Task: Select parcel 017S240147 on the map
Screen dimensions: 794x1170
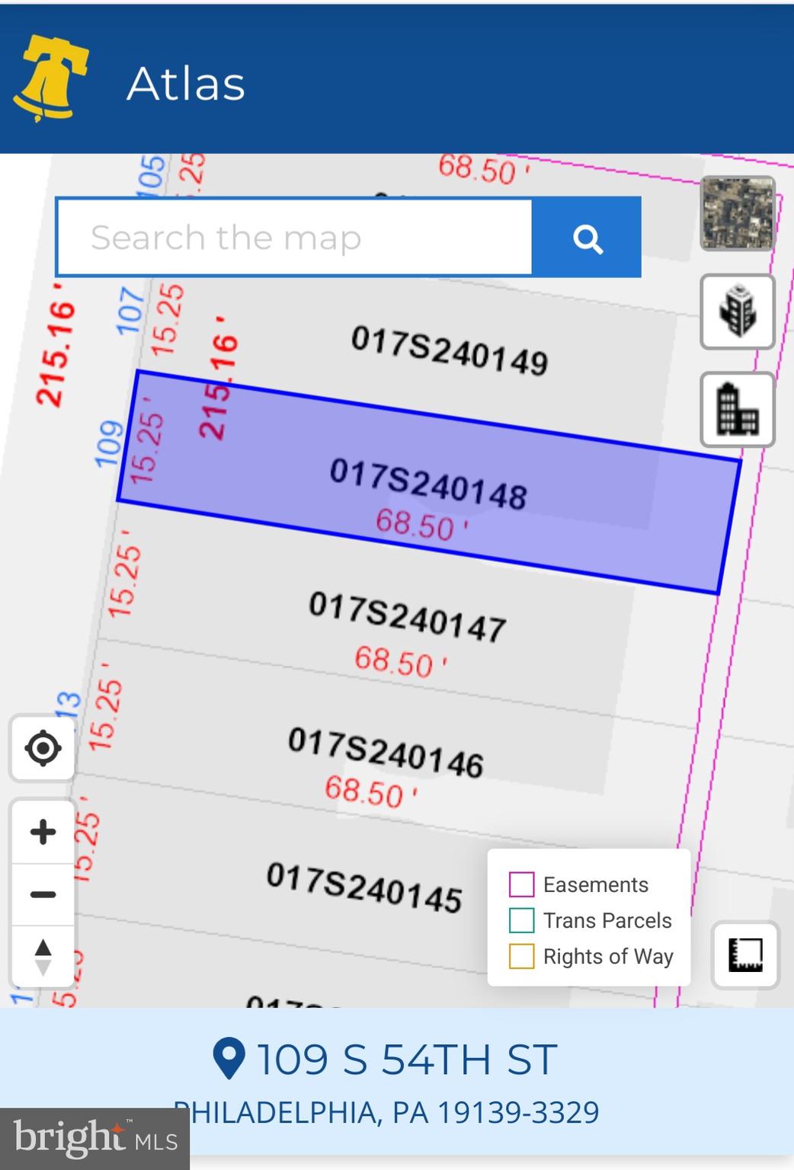Action: (x=407, y=616)
